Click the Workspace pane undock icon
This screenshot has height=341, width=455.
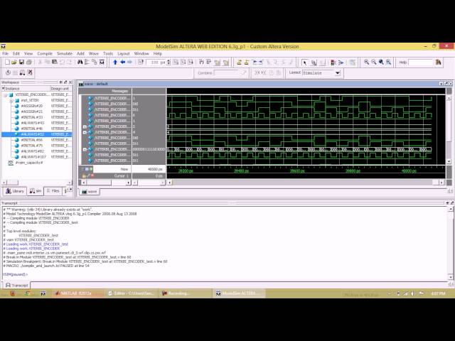coord(65,82)
